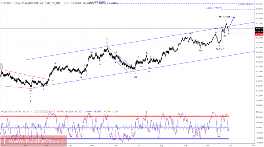
Task: Click the red -16.3706 indicator value
Action: pos(106,111)
